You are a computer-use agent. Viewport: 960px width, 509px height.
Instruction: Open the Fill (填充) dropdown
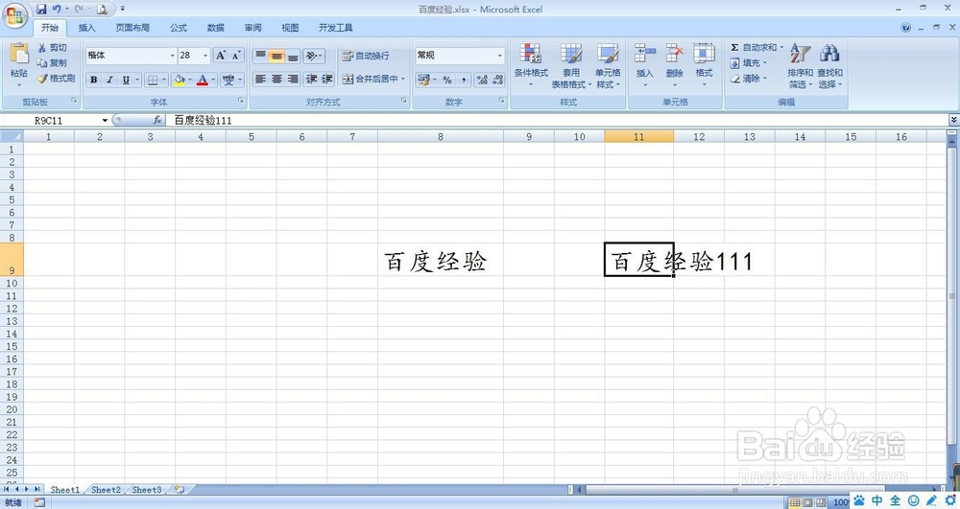748,63
